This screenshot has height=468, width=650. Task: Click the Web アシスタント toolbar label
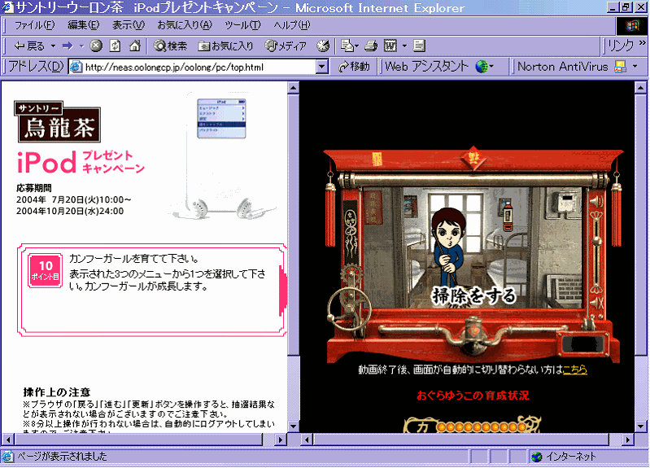click(426, 67)
